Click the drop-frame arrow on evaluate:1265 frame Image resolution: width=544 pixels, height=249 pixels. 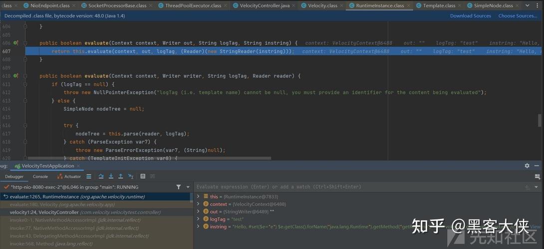pyautogui.click(x=5, y=197)
